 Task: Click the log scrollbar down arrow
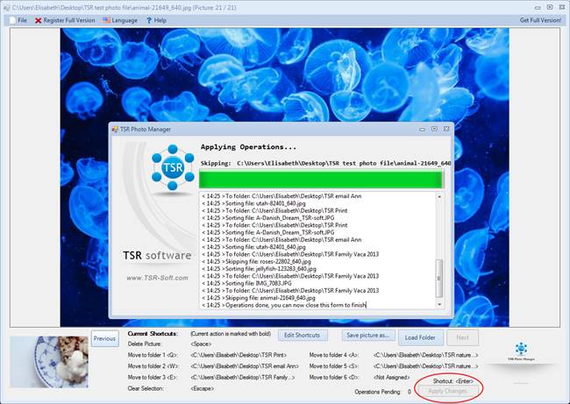coord(441,305)
